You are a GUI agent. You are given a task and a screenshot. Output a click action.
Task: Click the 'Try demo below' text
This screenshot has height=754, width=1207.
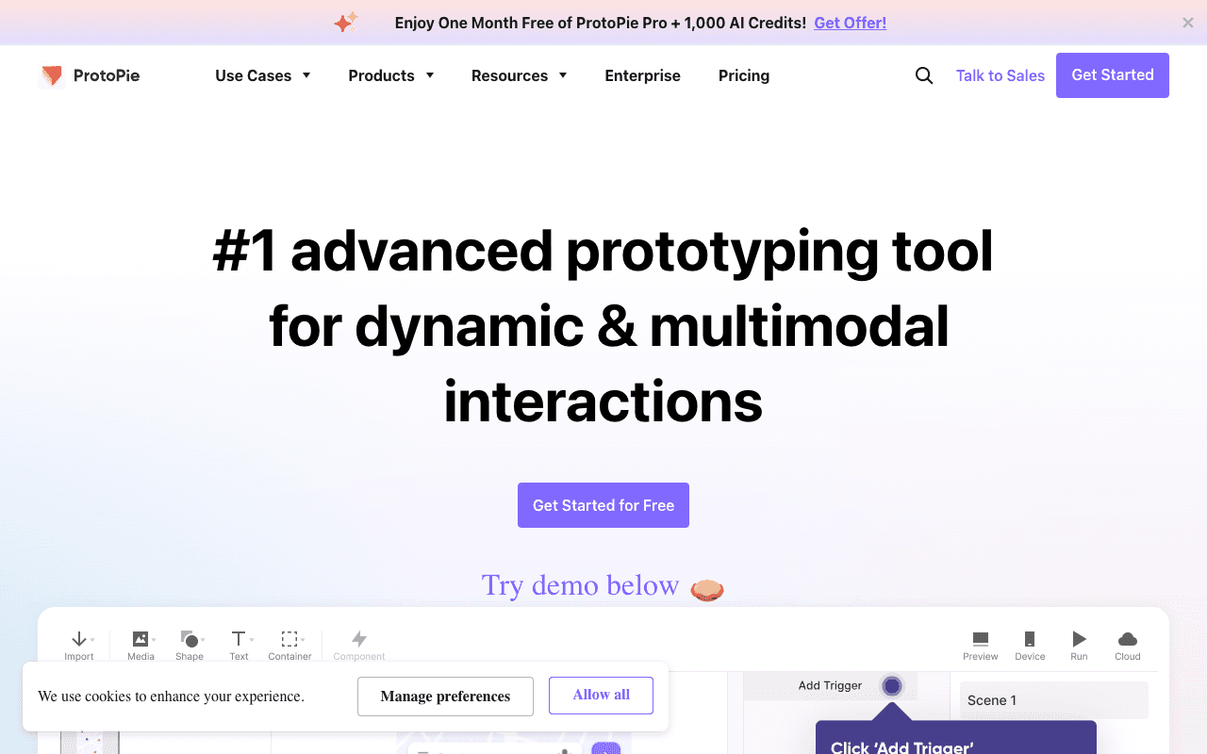(x=580, y=585)
